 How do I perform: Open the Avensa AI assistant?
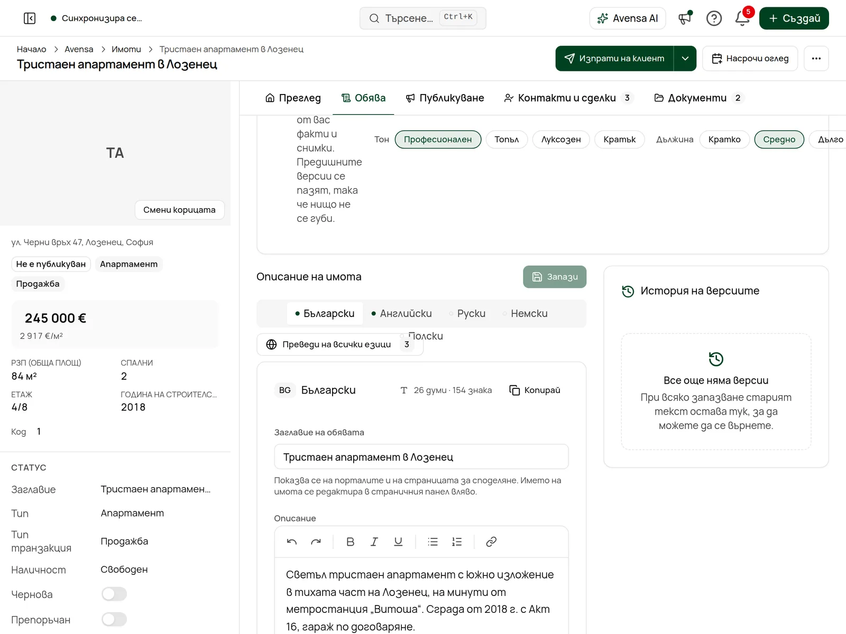[627, 18]
